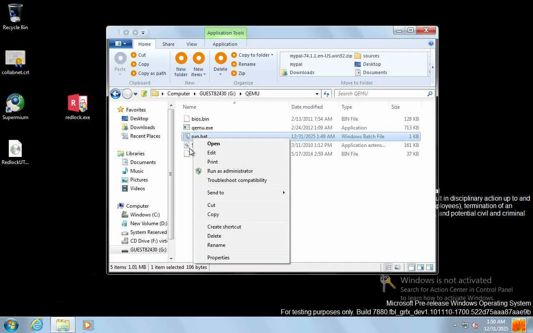
Task: Click the taskbar clock showing 1:50 AM
Action: point(496,325)
